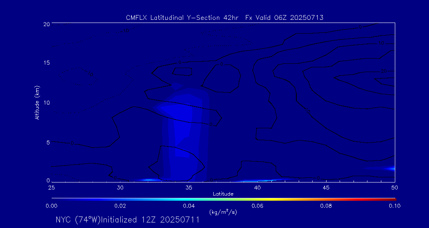This screenshot has width=429, height=228.
Task: Click the y-axis tick label 20
Action: coord(46,24)
